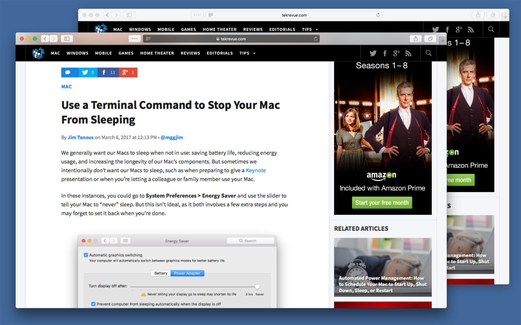Reload the page in the rear Safari window
Viewport: 521px width, 325px height.
378,15
